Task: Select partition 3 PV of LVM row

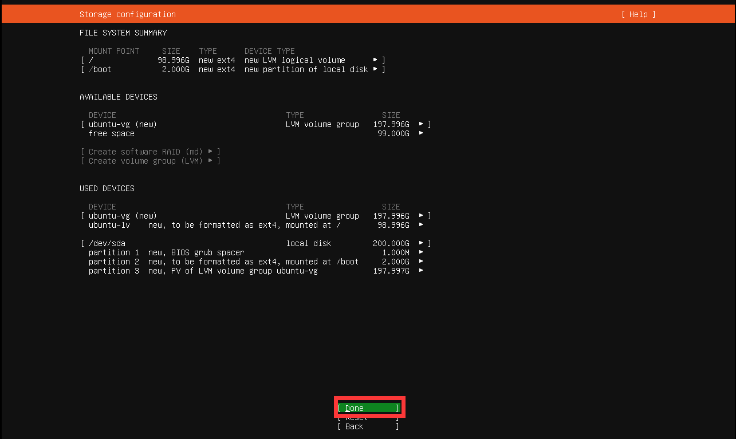Action: 256,271
